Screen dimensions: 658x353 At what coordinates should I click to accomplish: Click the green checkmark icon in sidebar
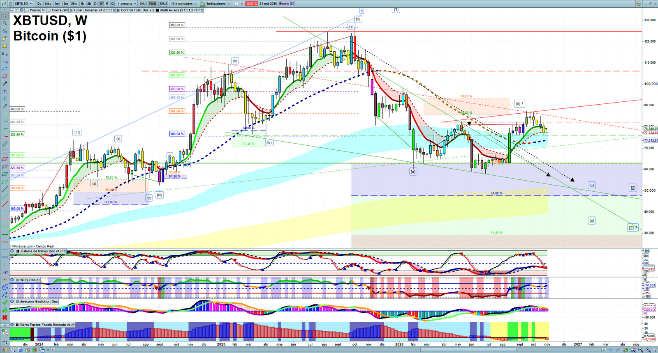[x=5, y=303]
